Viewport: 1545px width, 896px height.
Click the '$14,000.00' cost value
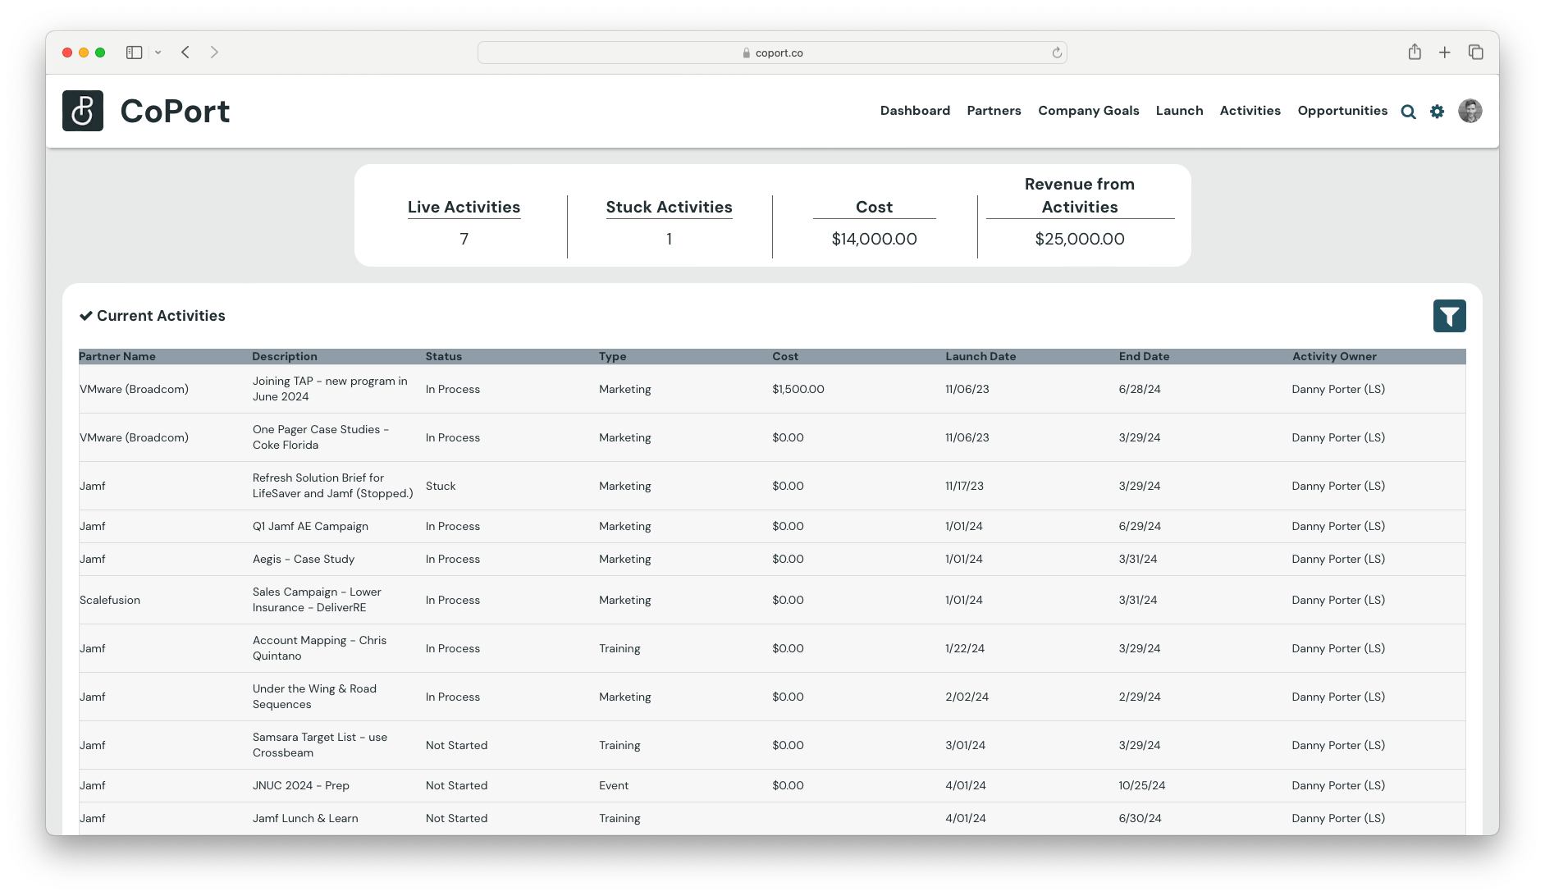click(x=874, y=239)
